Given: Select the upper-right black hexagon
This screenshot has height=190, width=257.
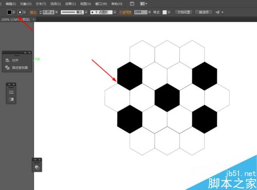Looking at the screenshot, I should pos(205,76).
